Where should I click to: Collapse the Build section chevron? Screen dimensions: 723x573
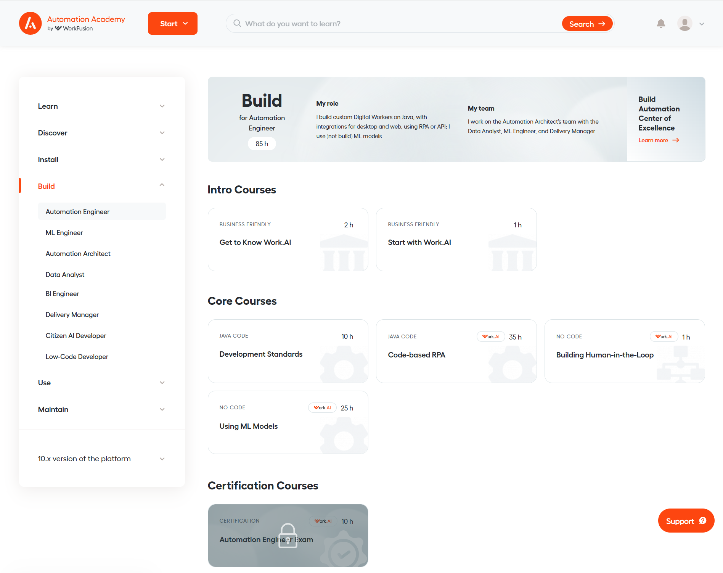click(x=162, y=185)
